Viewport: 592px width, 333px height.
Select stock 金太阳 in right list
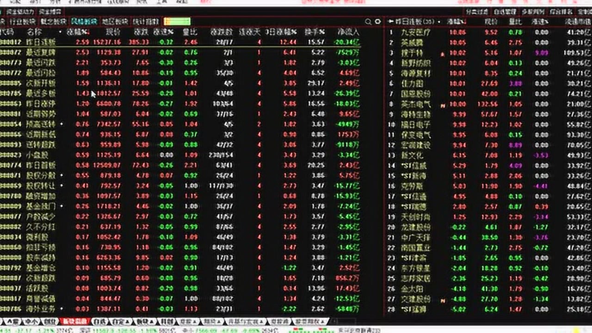(412, 289)
